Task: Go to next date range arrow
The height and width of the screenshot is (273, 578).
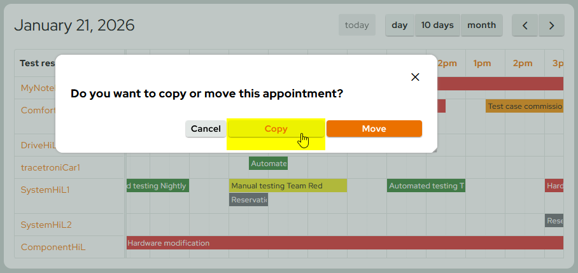Action: click(551, 25)
